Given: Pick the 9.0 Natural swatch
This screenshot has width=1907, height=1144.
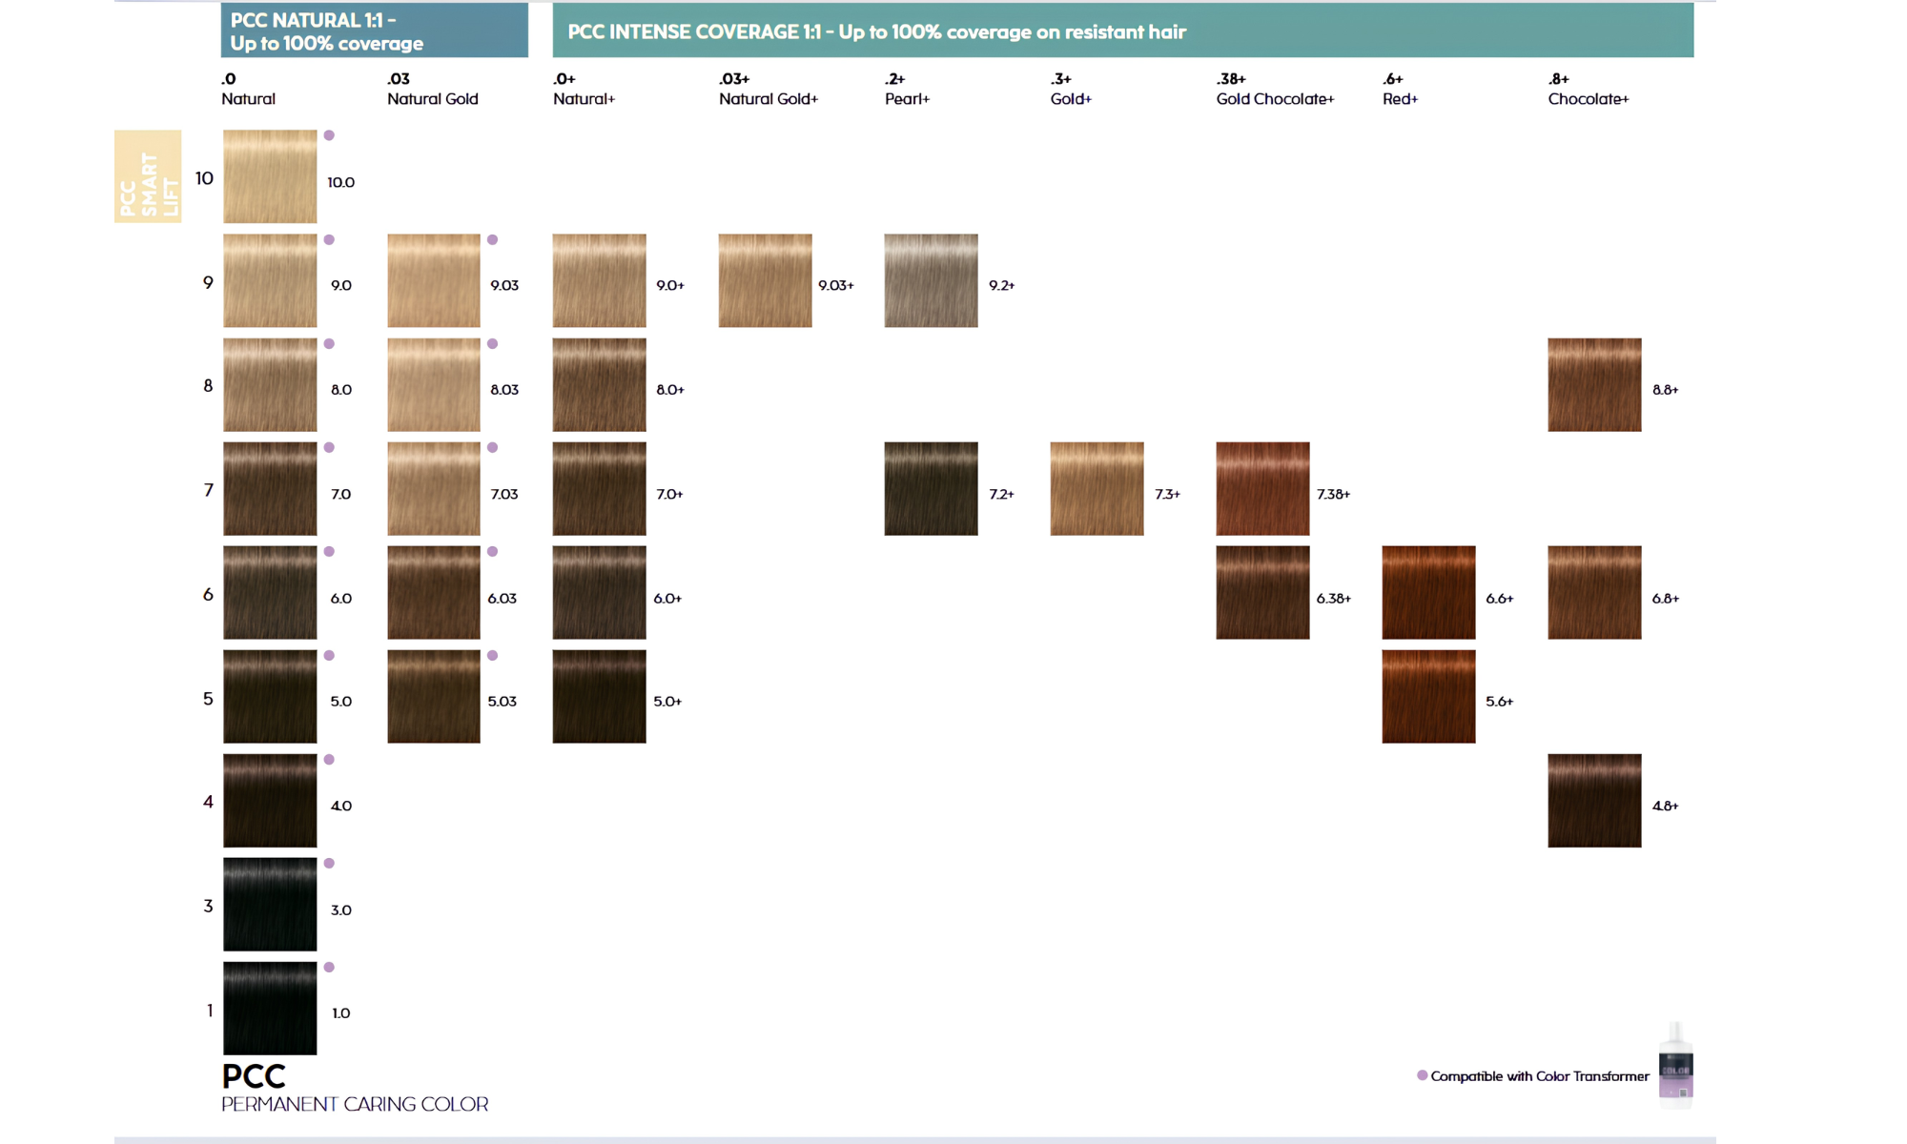Looking at the screenshot, I should tap(270, 280).
